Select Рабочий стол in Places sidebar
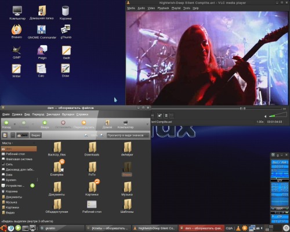290x232 pixels. pos(15,154)
